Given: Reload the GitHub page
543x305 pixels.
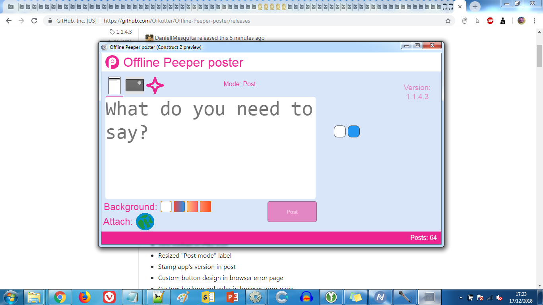Looking at the screenshot, I should click(x=34, y=21).
